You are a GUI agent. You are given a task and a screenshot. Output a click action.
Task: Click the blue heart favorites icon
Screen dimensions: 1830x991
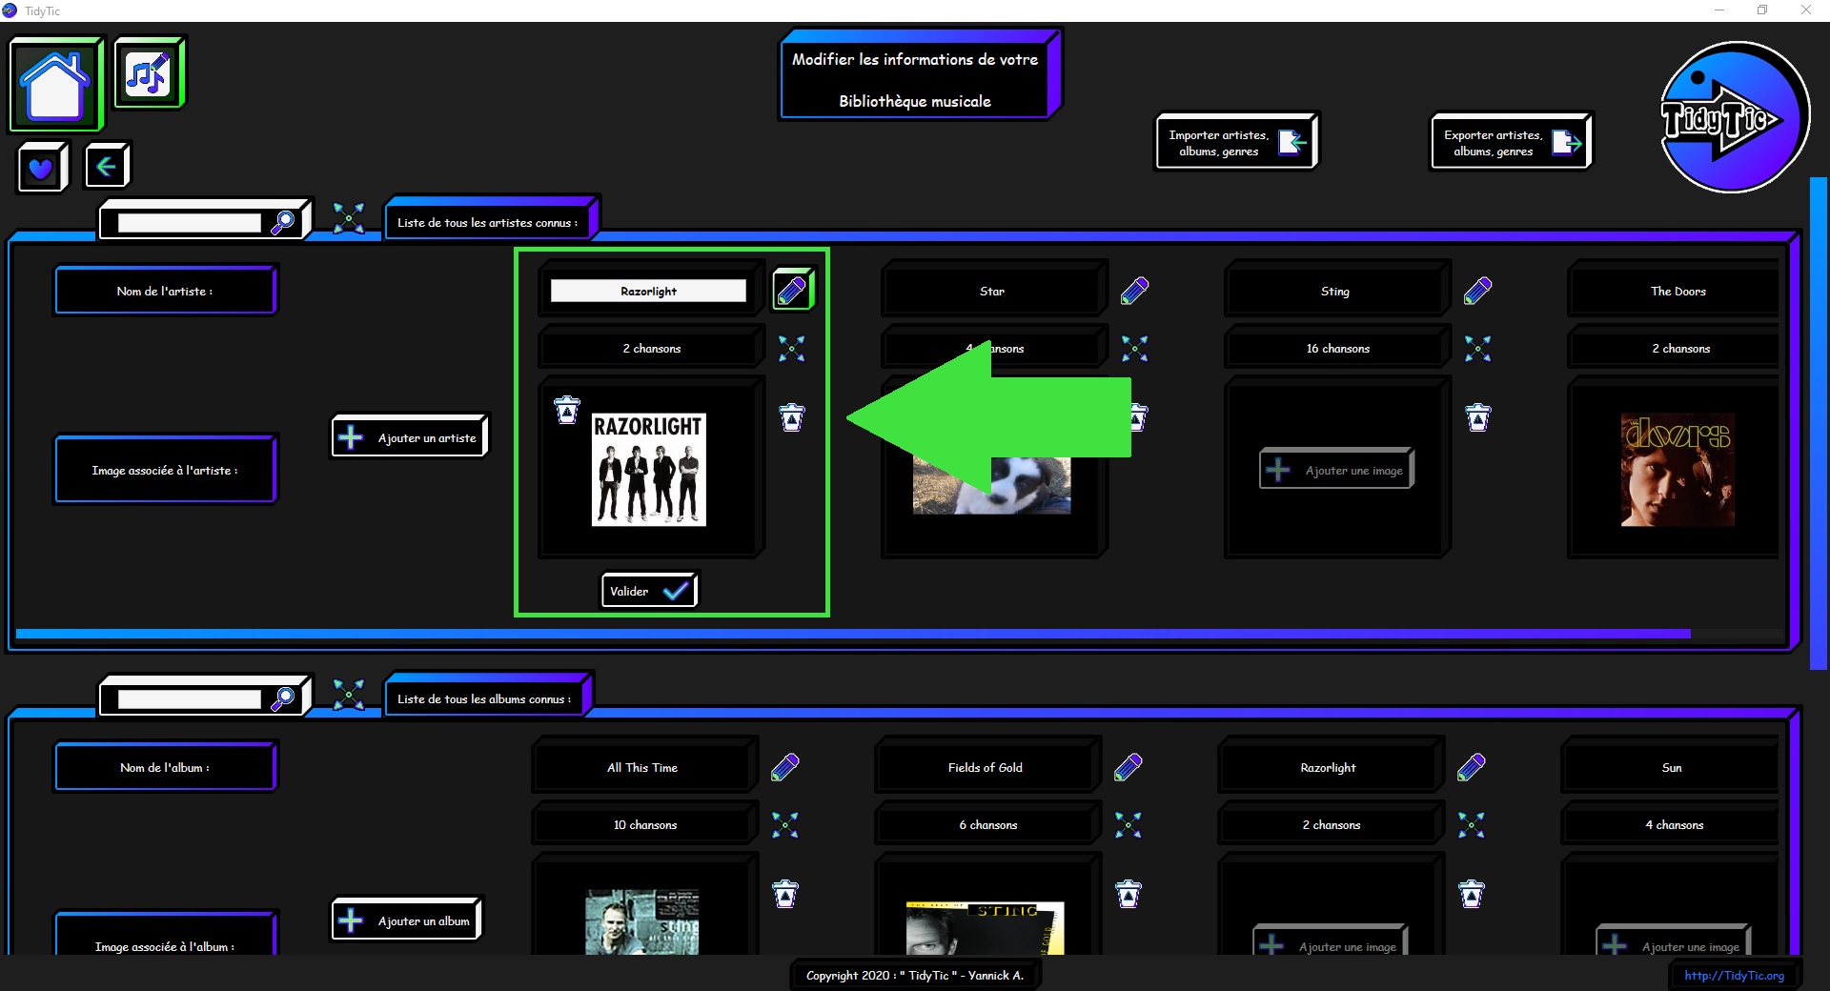pos(41,169)
